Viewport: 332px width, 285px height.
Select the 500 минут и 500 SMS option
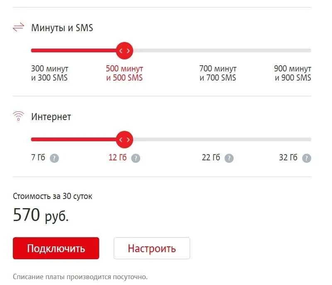click(124, 73)
